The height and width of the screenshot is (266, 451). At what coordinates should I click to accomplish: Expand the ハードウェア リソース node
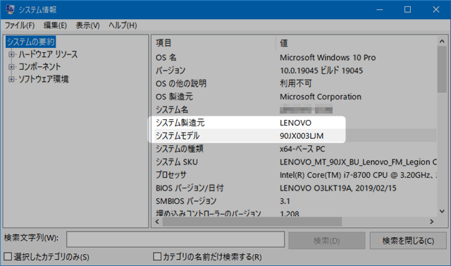[x=11, y=54]
